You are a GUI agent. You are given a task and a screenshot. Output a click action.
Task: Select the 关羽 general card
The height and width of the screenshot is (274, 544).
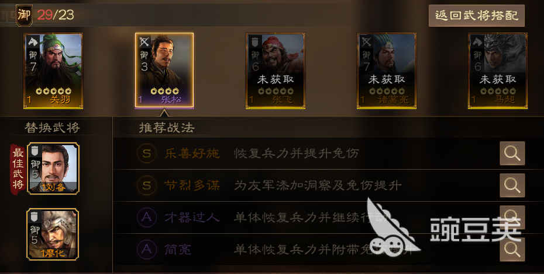53,71
